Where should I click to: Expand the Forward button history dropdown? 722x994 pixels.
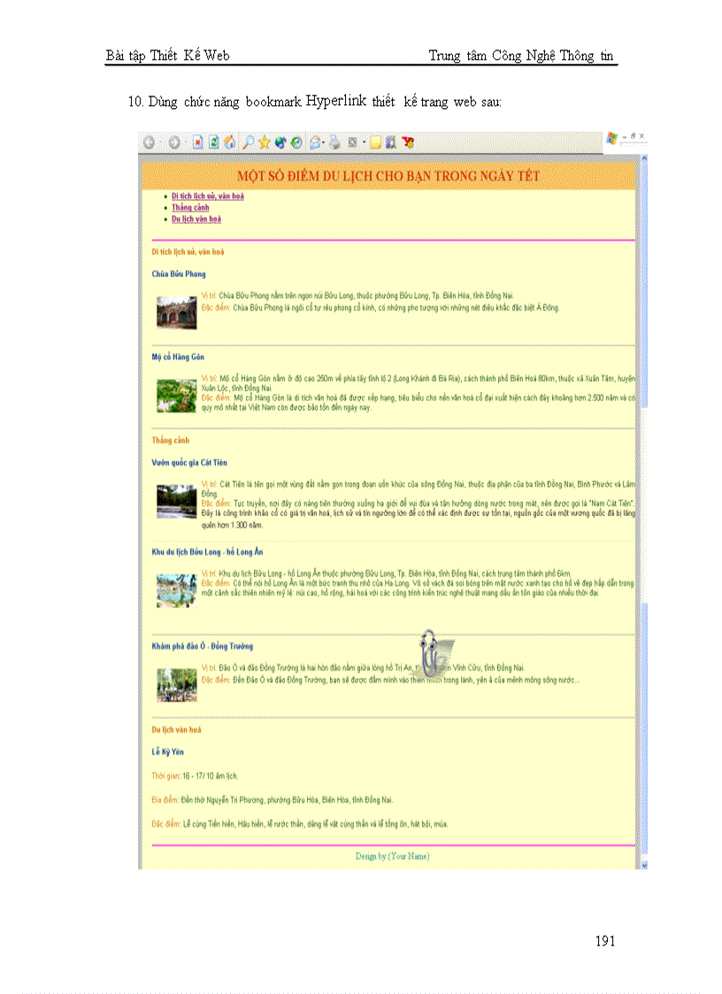(x=184, y=142)
